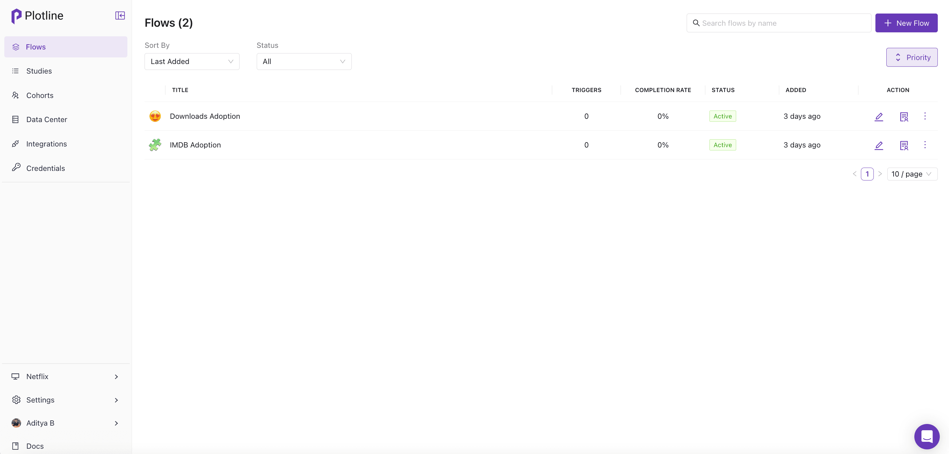
Task: Expand the Settings submenu
Action: click(66, 400)
